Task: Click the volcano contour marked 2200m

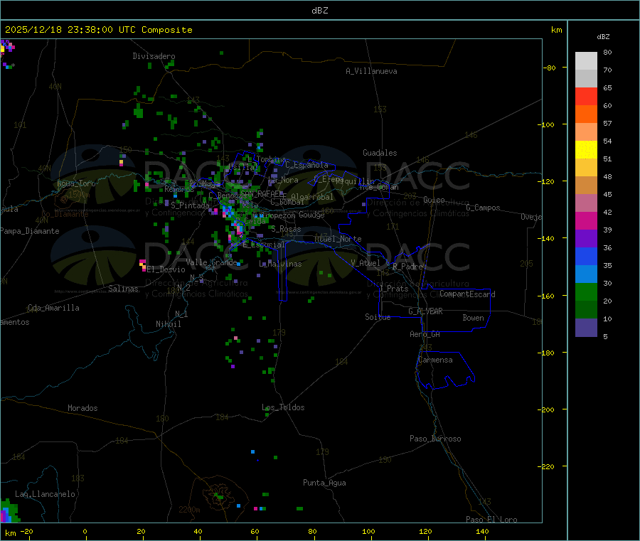Action: coord(220,495)
